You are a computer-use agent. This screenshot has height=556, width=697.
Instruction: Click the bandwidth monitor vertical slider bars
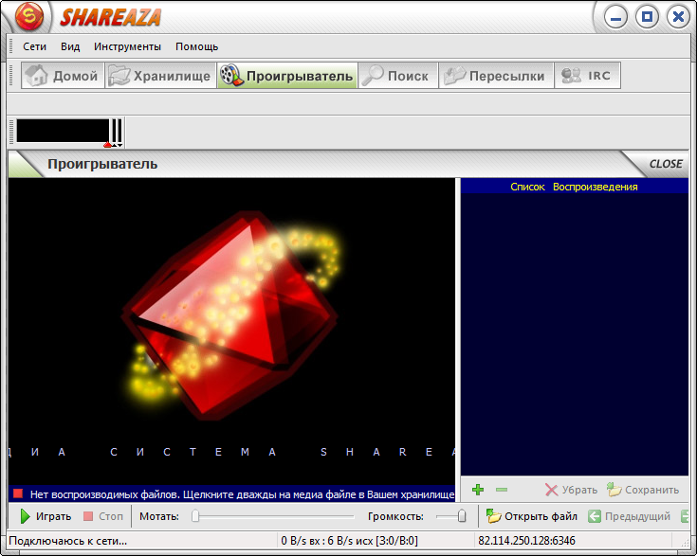click(x=117, y=131)
